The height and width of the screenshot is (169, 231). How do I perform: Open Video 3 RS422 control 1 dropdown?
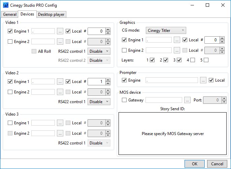[99, 143]
